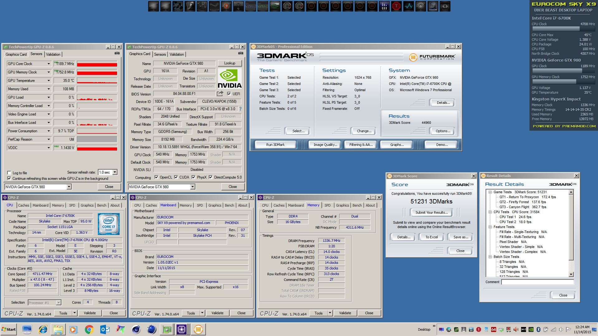Open the recycle bin icon in top dock

pos(445,6)
